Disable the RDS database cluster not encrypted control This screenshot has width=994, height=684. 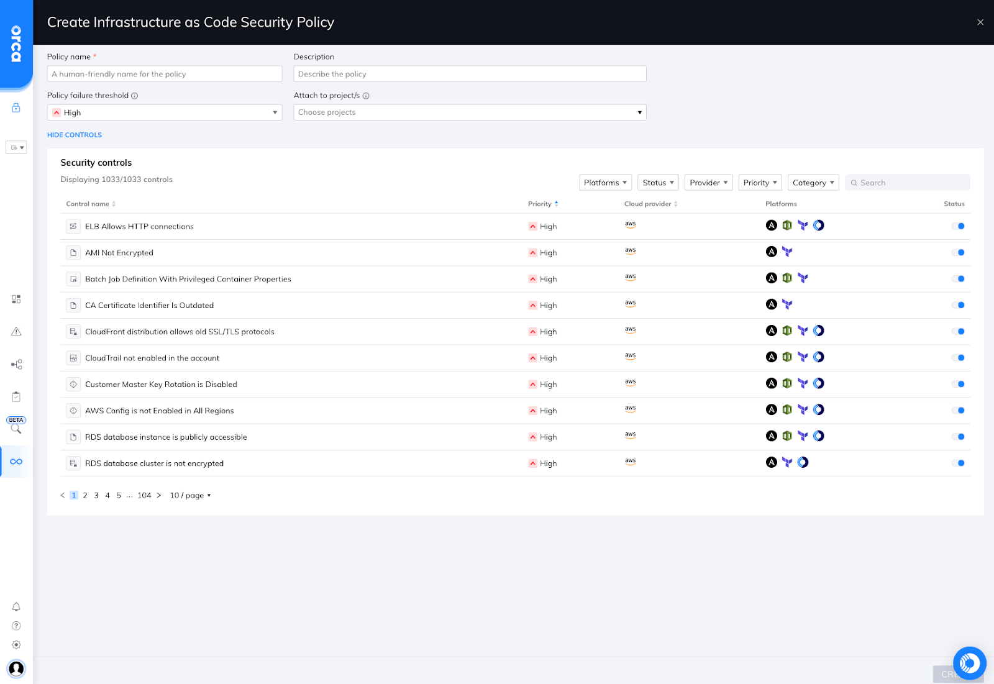pyautogui.click(x=959, y=463)
